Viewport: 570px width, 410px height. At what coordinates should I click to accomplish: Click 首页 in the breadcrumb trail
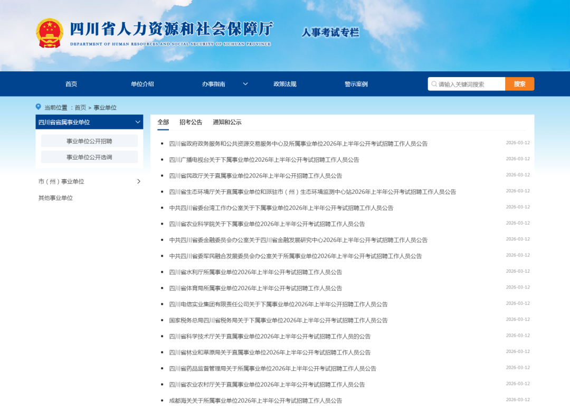pos(79,107)
